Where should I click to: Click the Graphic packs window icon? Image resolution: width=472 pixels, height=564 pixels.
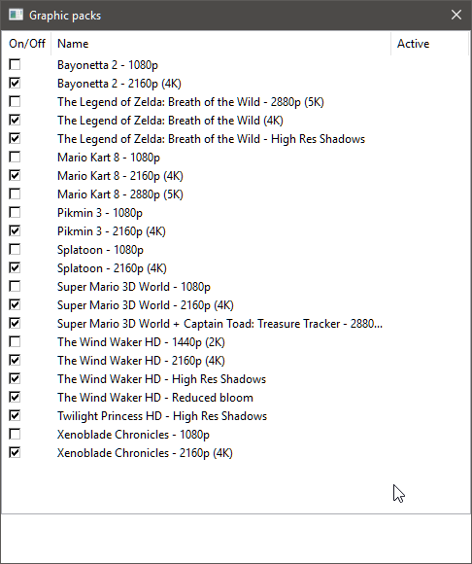pyautogui.click(x=16, y=16)
